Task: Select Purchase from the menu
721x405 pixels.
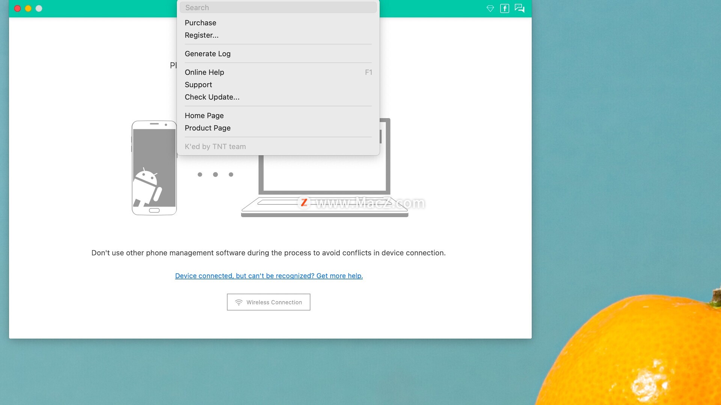Action: tap(278, 23)
